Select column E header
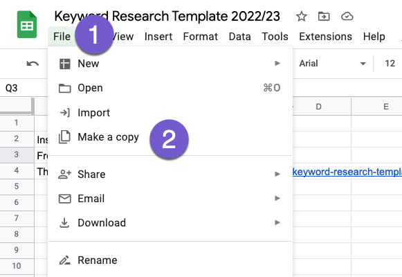 [377, 107]
